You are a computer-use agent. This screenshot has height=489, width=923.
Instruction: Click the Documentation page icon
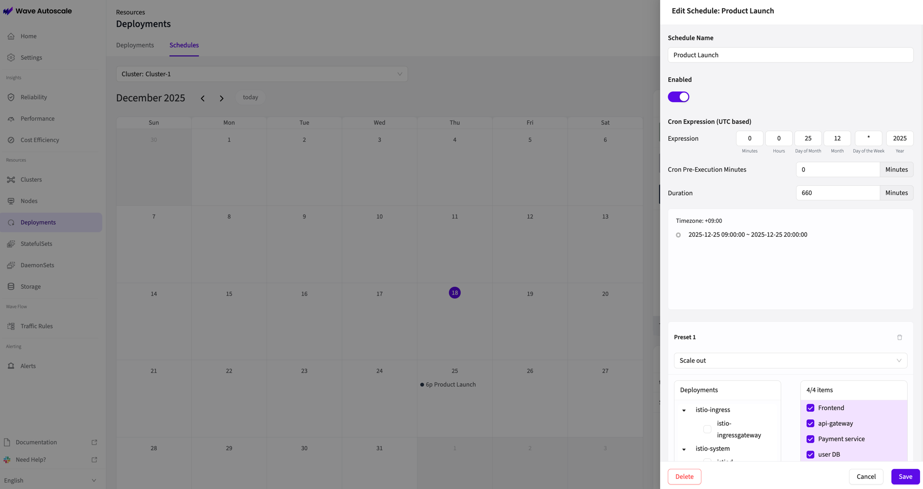click(7, 442)
